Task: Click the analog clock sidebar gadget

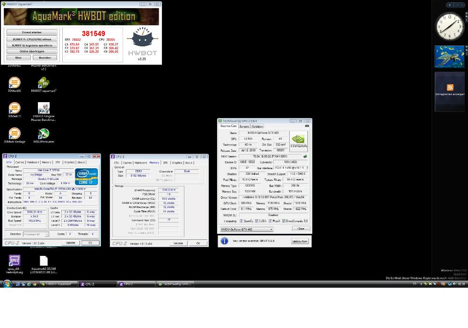Action: (x=449, y=26)
